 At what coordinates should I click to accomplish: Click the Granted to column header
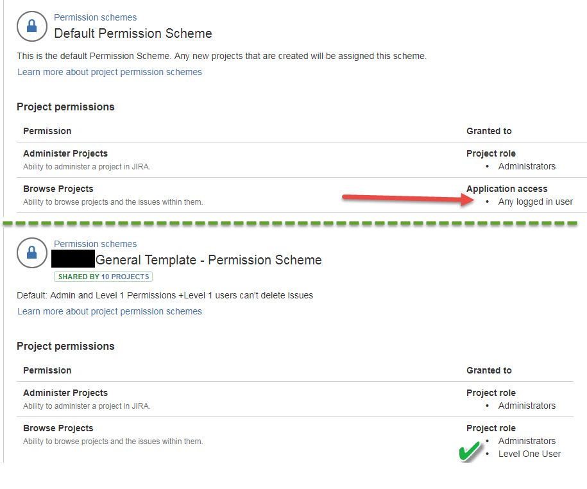pyautogui.click(x=489, y=131)
